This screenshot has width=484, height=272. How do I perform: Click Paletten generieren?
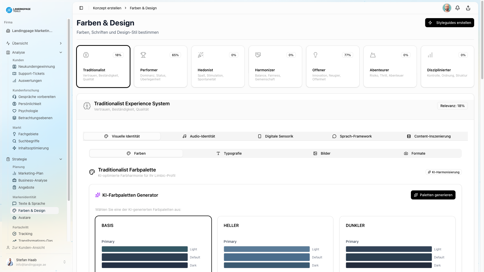[x=433, y=195]
